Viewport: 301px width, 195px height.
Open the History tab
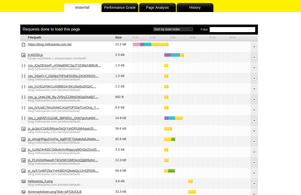point(195,8)
